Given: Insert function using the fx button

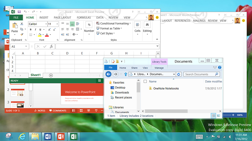Looking at the screenshot, I should coord(51,46).
